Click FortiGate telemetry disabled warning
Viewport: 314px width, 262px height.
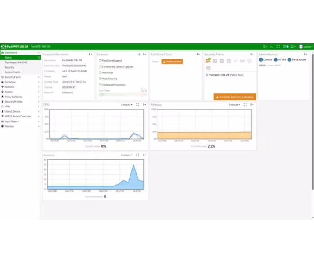[x=235, y=97]
